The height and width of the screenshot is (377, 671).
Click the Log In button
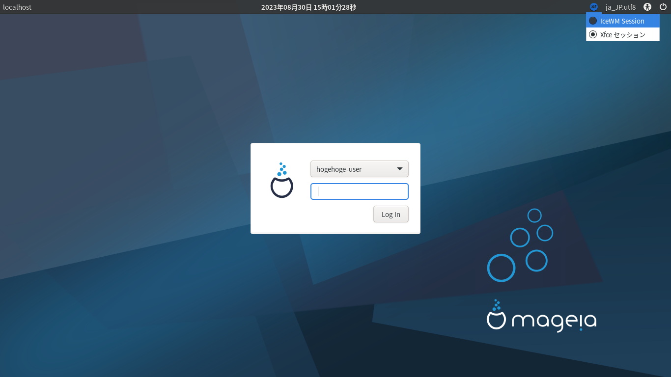click(x=391, y=214)
